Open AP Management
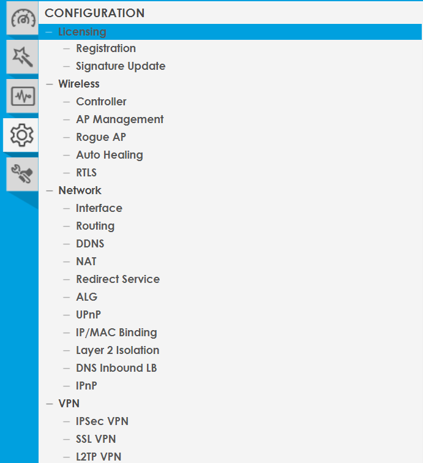Viewport: 423px width, 463px height. coord(119,119)
